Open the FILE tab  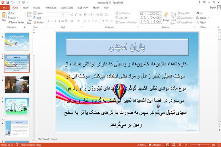(5, 8)
